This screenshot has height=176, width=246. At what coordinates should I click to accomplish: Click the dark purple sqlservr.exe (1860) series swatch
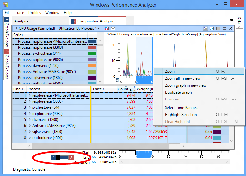pyautogui.click(x=92, y=78)
